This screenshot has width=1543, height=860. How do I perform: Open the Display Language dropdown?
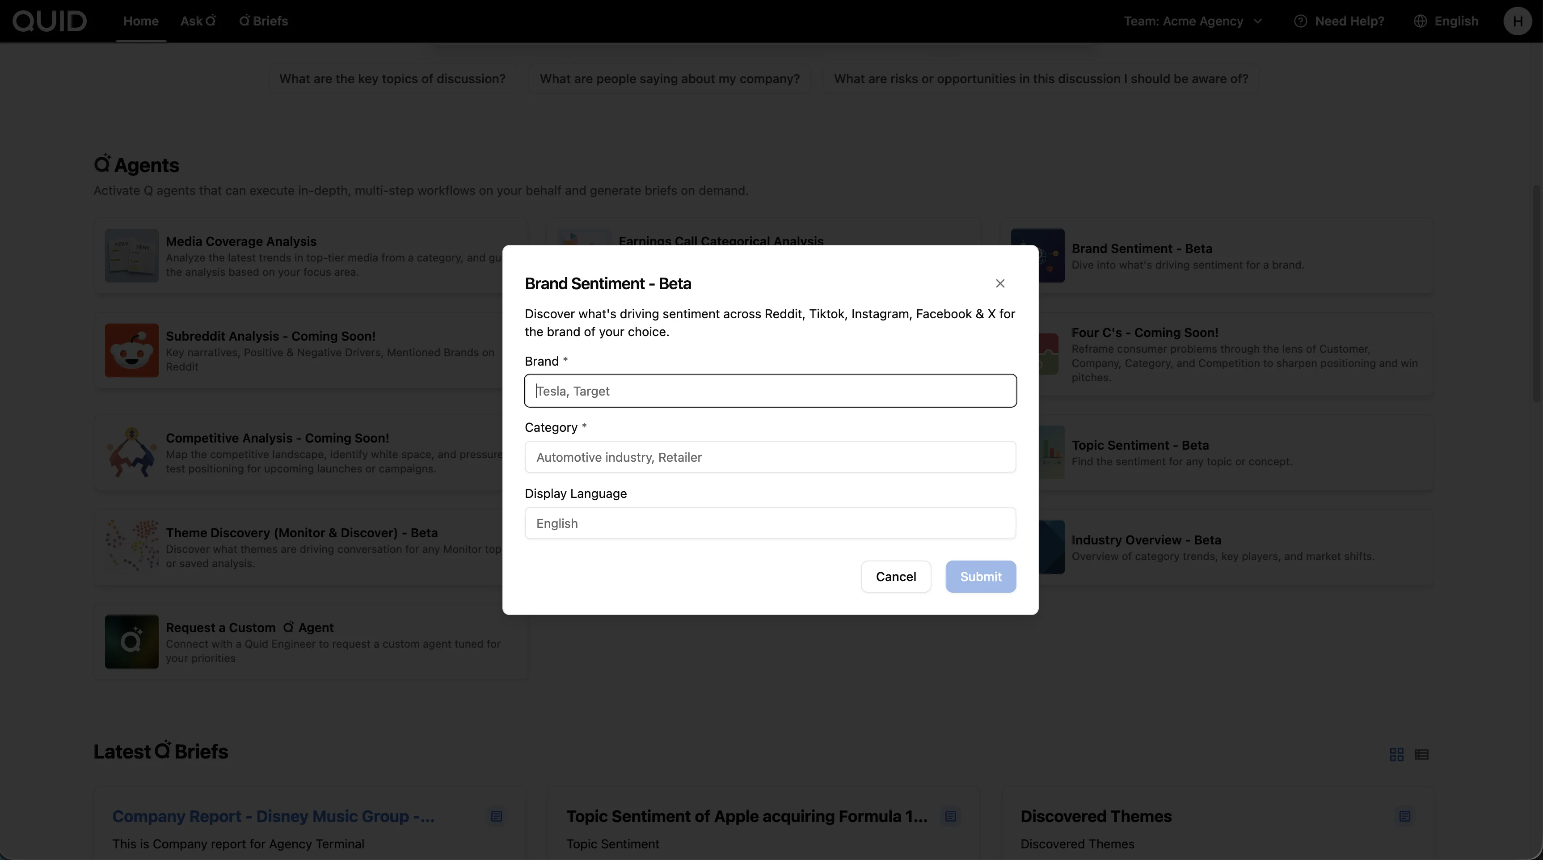coord(770,523)
